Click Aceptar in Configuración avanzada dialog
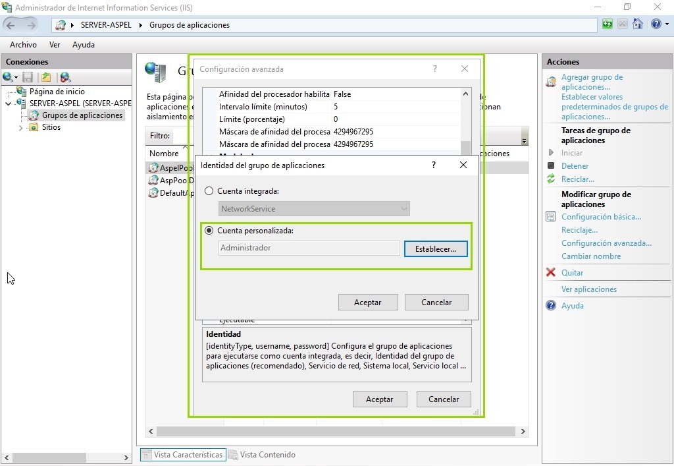 (380, 399)
